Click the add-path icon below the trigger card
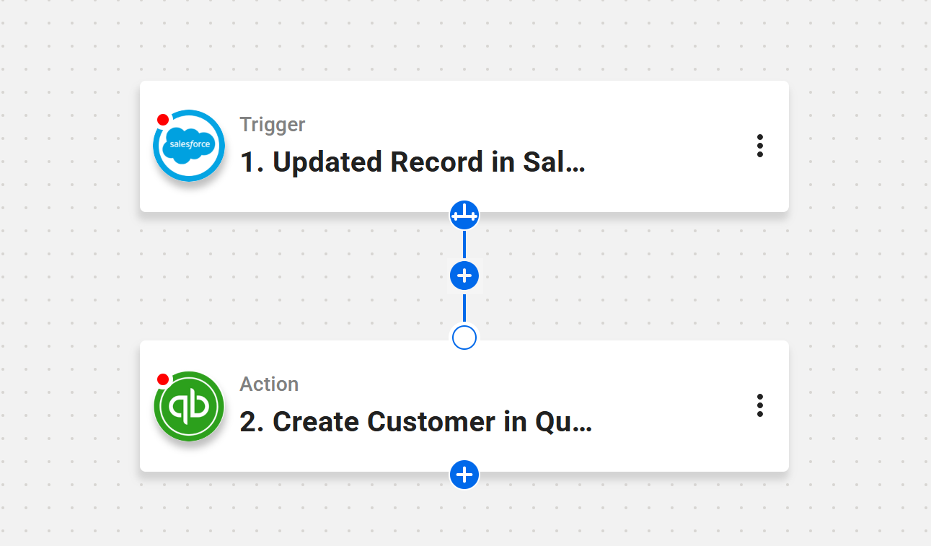 [x=464, y=214]
